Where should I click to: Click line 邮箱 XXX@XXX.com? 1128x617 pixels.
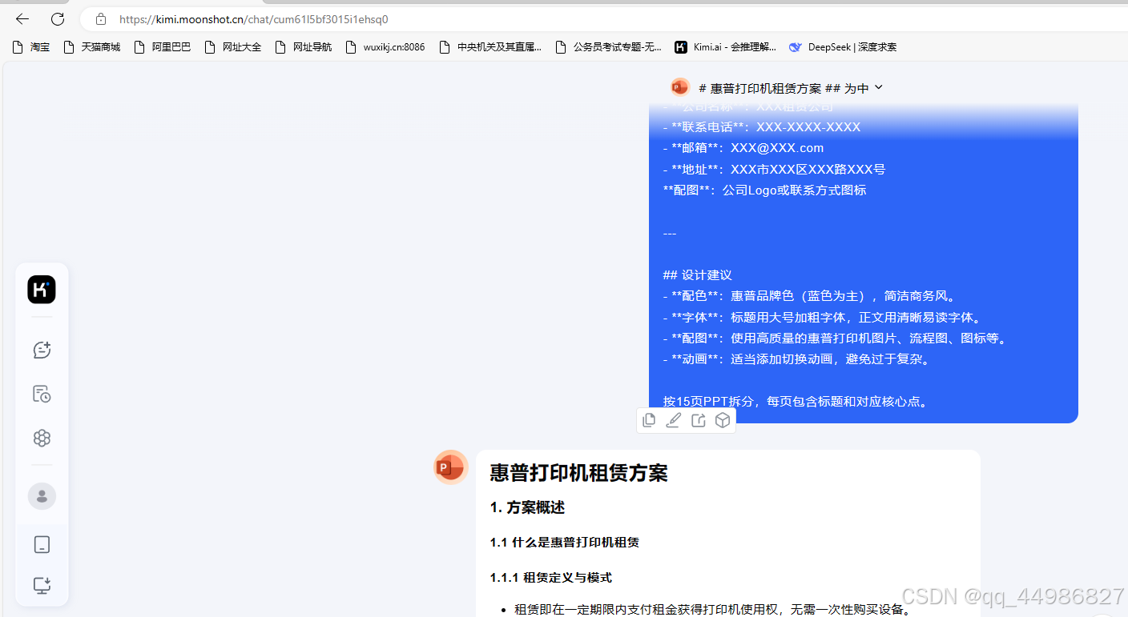coord(743,148)
